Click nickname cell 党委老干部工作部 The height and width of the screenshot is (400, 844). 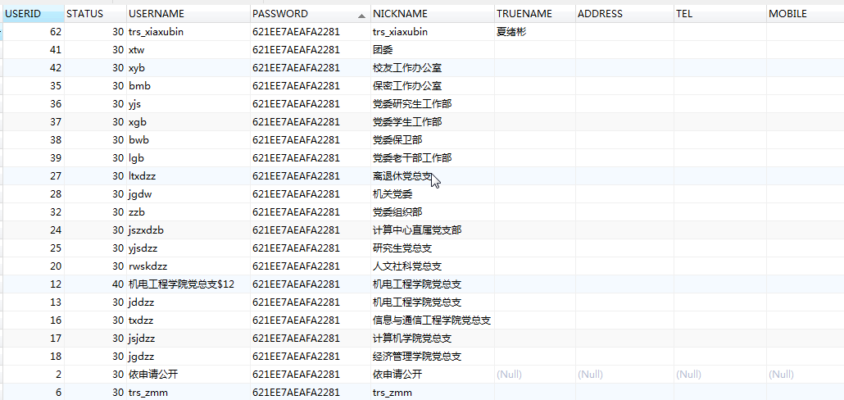pyautogui.click(x=433, y=158)
